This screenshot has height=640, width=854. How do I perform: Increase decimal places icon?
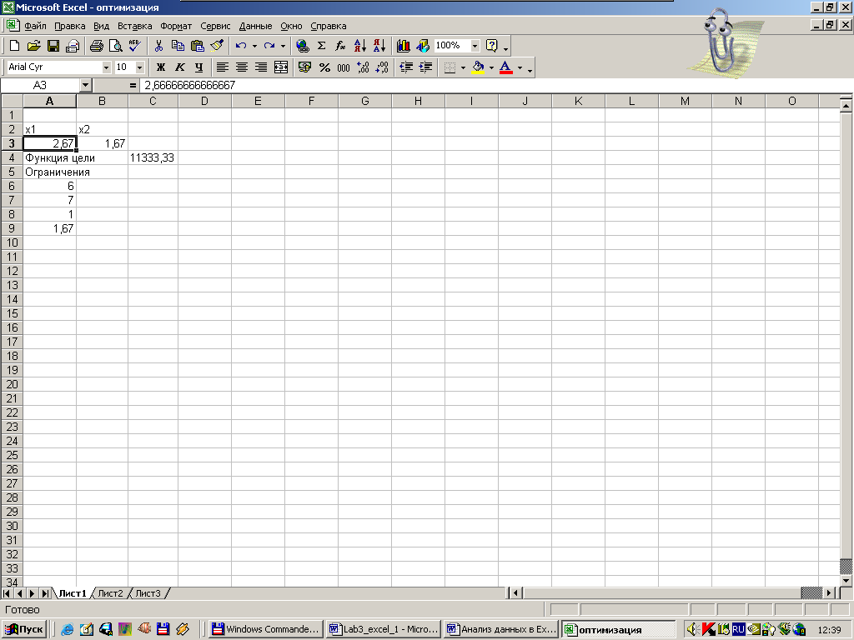tap(363, 67)
